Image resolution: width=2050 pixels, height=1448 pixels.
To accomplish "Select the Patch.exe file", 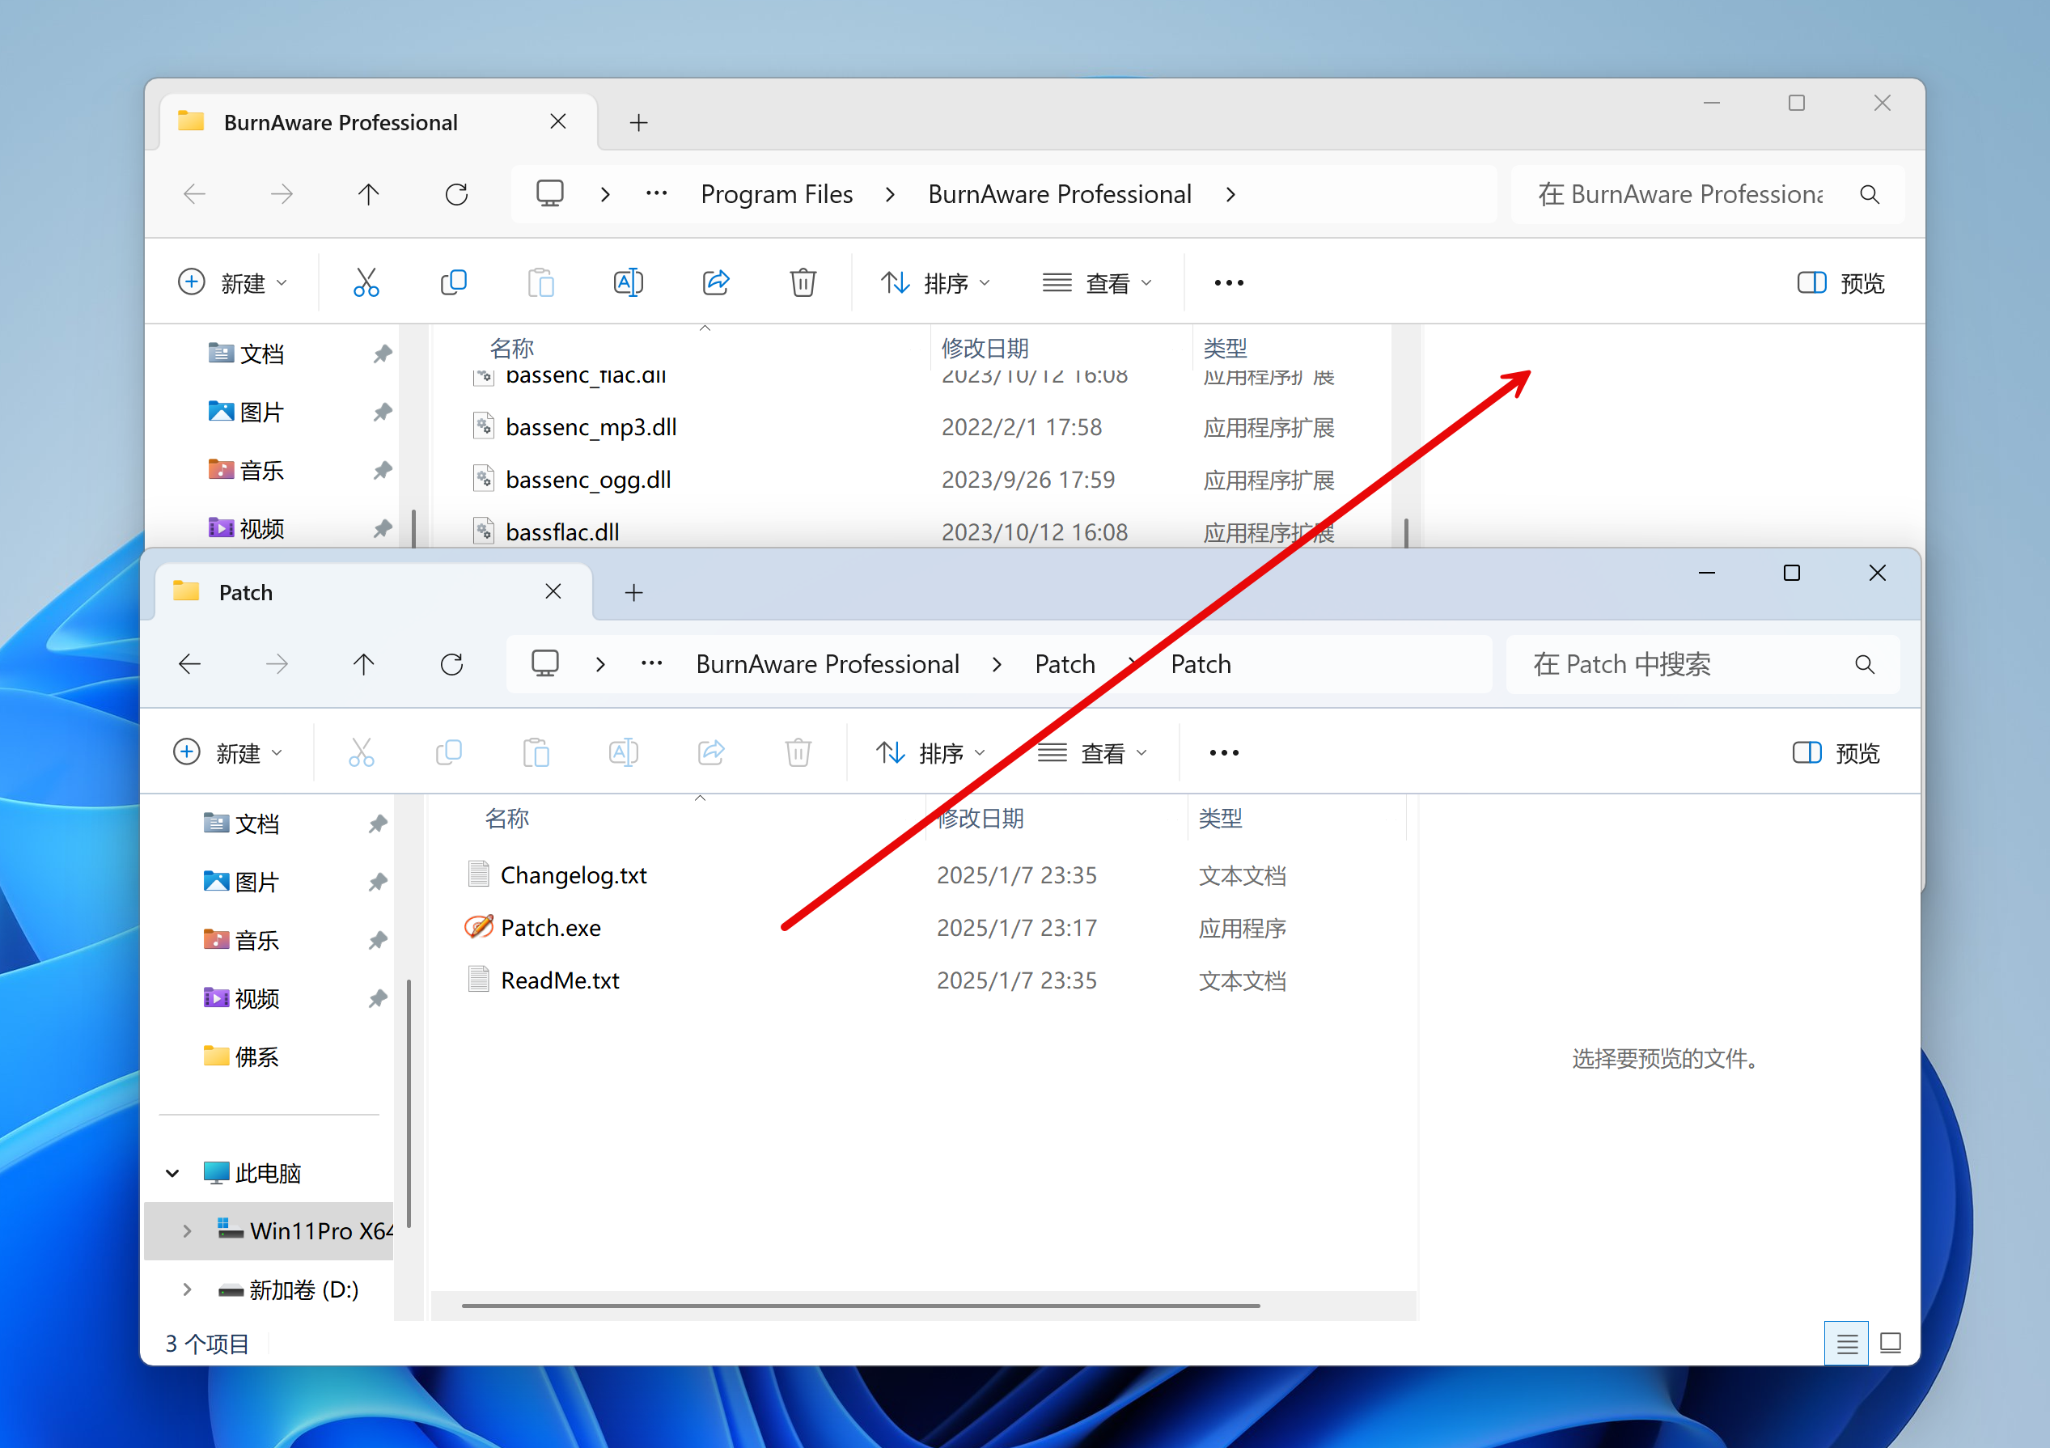I will click(x=550, y=928).
